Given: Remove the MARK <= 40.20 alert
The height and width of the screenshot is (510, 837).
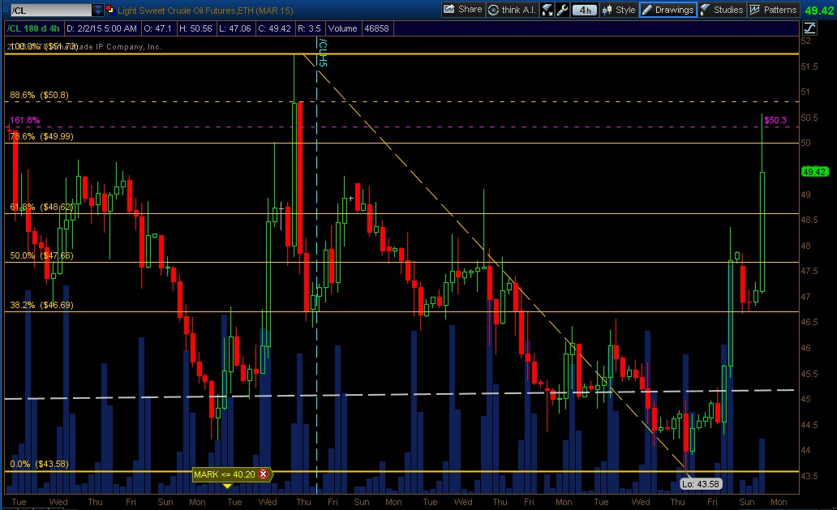Looking at the screenshot, I should [263, 474].
